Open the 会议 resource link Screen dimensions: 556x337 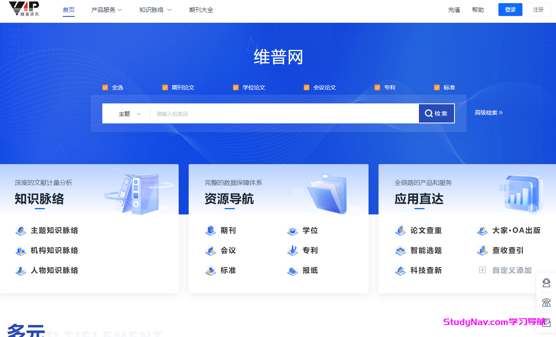(228, 250)
